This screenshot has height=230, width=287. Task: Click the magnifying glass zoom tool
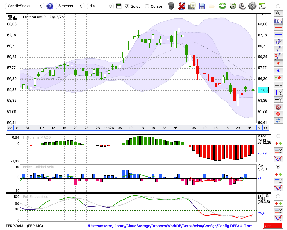point(278,13)
